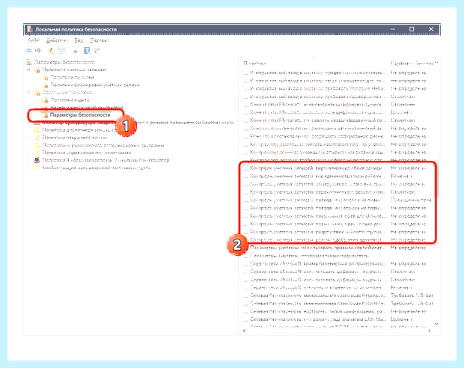Select Локальные политики in tree
464x368 pixels.
point(67,92)
